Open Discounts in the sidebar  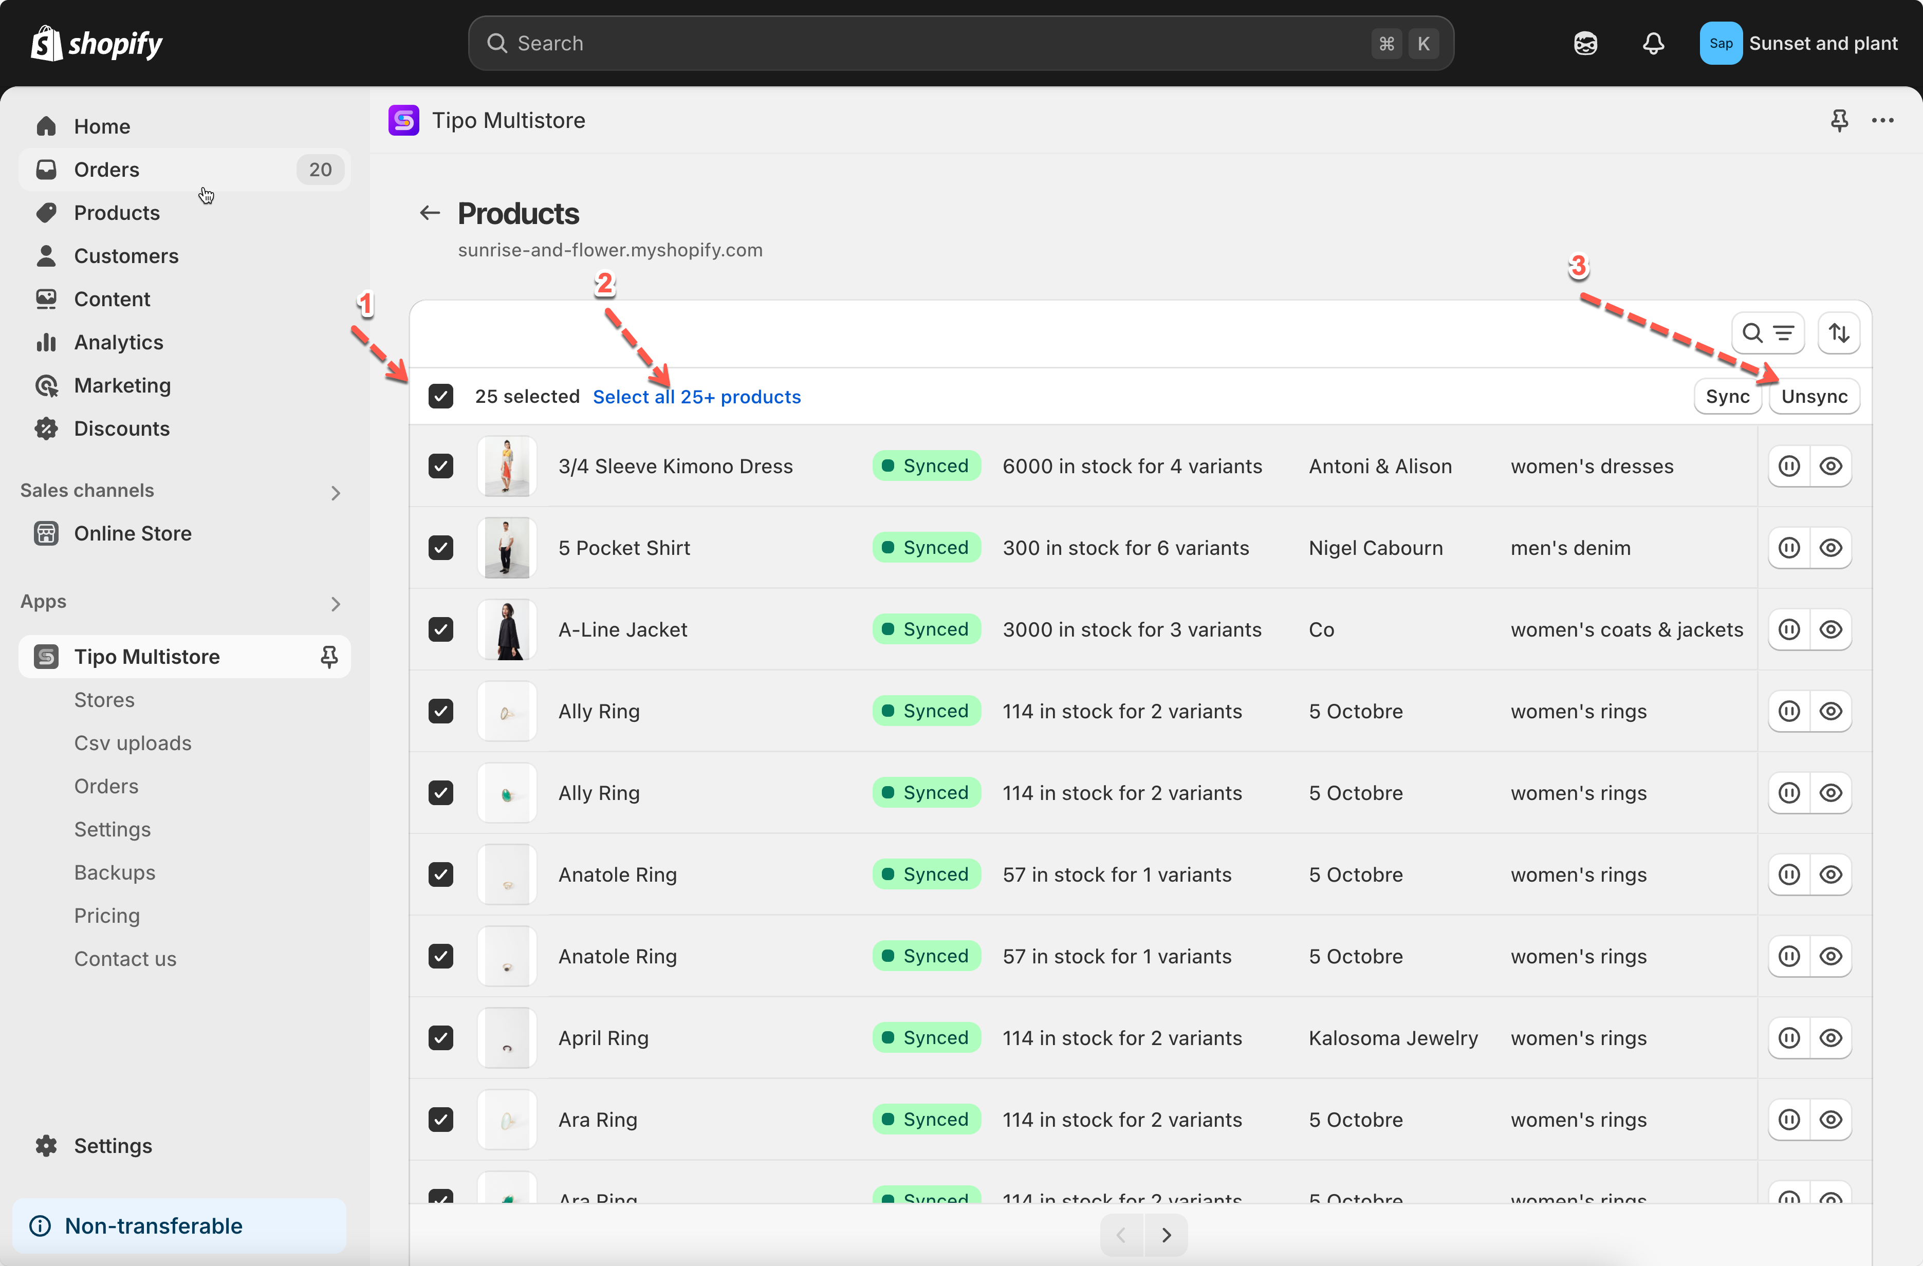tap(184, 428)
